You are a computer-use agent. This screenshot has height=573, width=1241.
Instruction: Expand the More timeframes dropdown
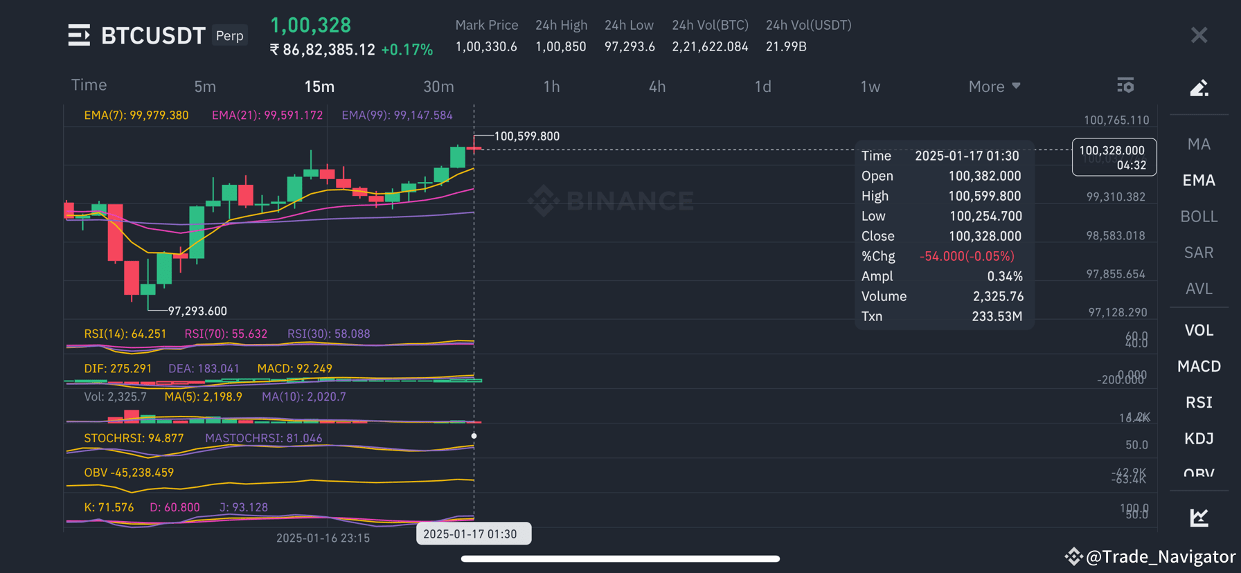click(994, 87)
